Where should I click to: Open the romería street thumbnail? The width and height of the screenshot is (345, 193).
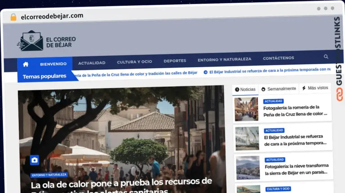click(x=247, y=109)
